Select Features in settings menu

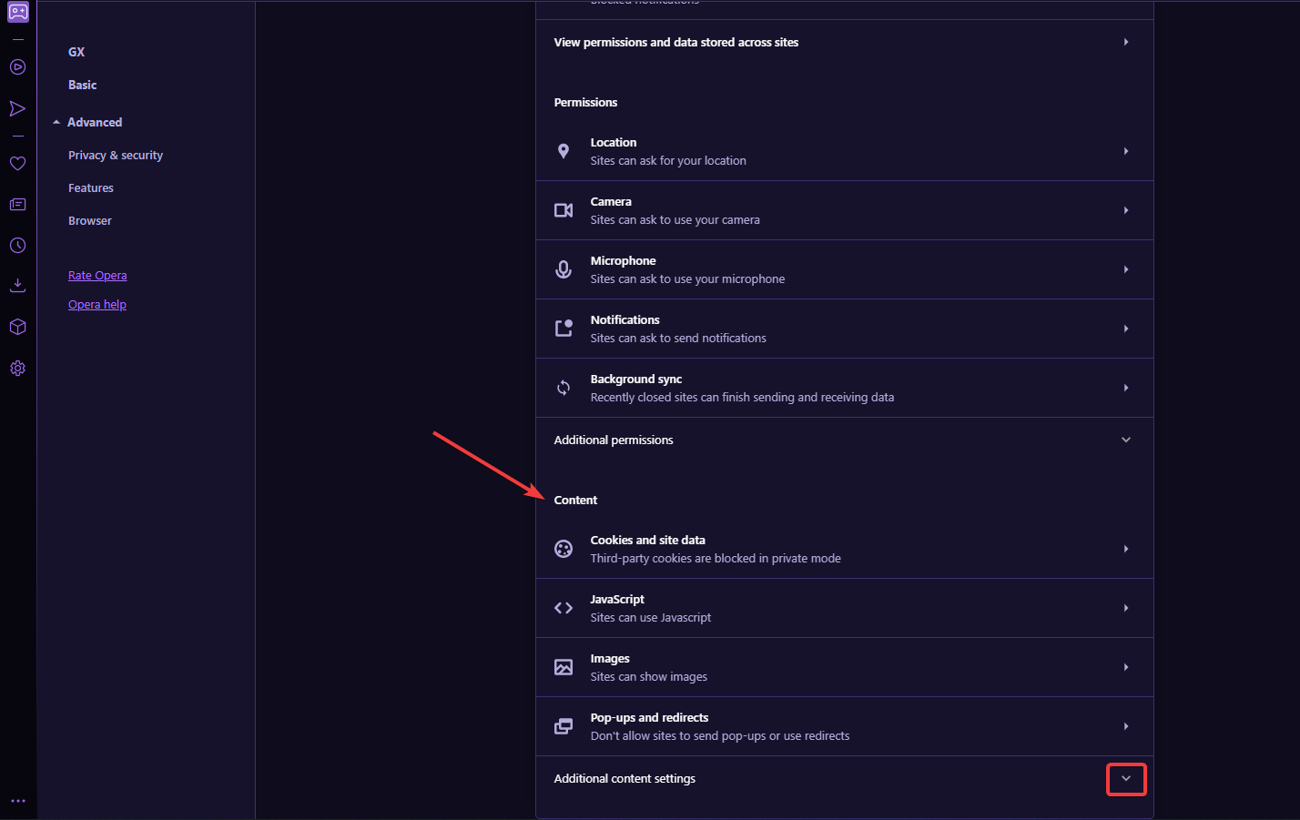(91, 188)
